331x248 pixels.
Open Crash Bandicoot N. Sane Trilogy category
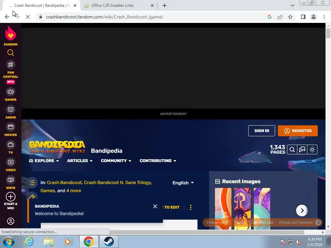(x=117, y=183)
